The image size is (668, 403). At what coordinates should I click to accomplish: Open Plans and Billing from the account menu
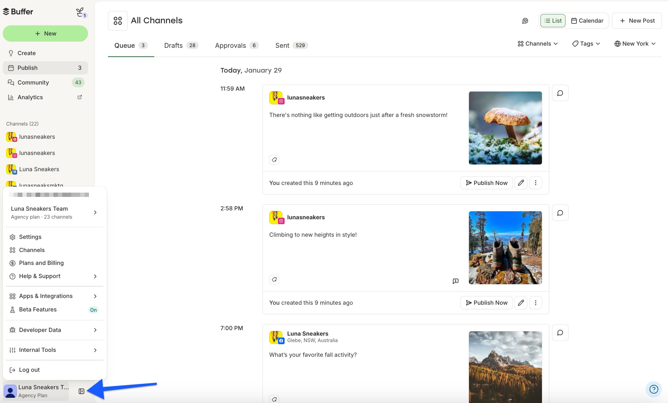(x=41, y=263)
